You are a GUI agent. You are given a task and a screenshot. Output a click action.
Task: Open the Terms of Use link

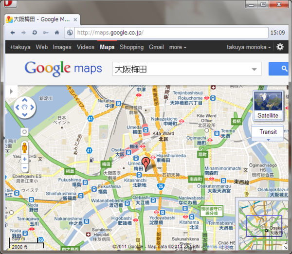[x=219, y=247]
